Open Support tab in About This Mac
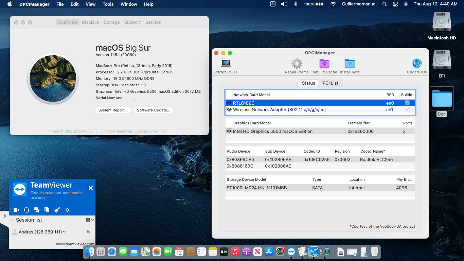The height and width of the screenshot is (261, 464). (132, 22)
